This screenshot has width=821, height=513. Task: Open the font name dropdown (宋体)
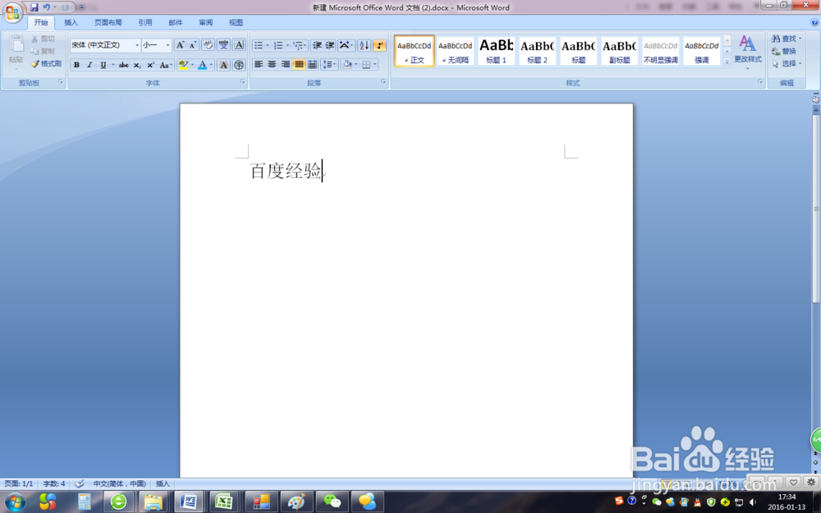[x=137, y=45]
